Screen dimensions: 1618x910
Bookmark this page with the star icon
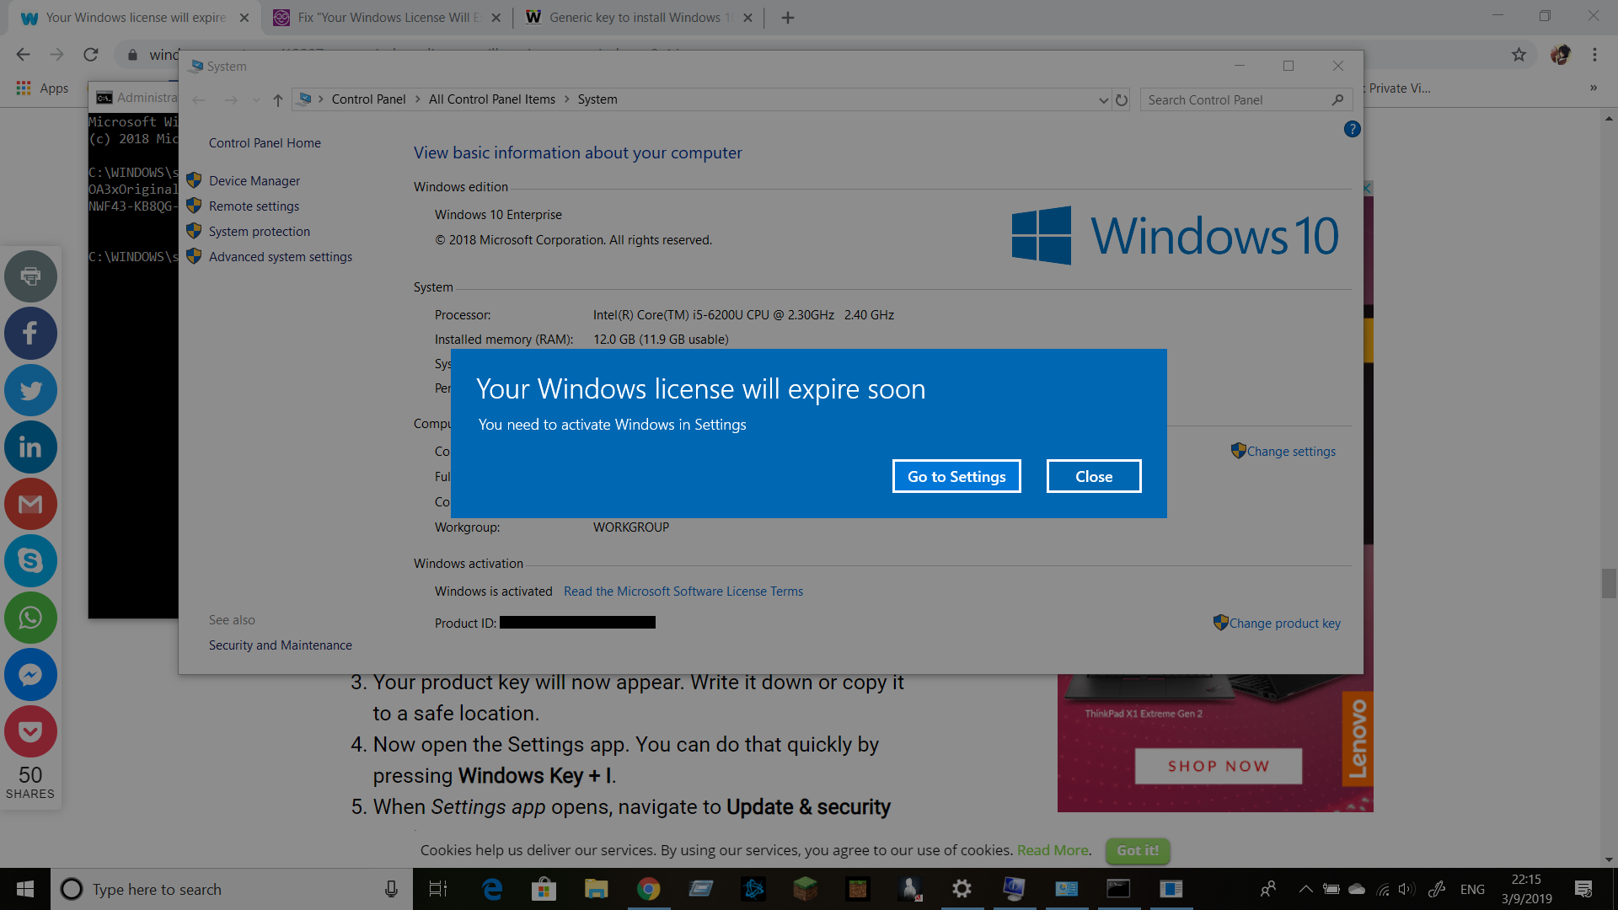click(1519, 55)
